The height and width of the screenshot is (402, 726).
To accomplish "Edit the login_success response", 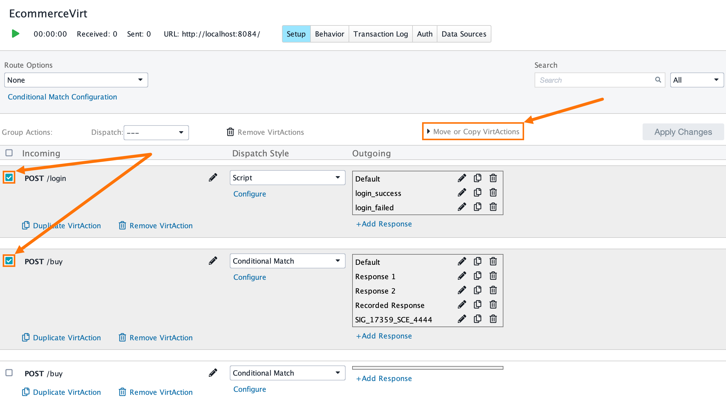I will [x=462, y=193].
